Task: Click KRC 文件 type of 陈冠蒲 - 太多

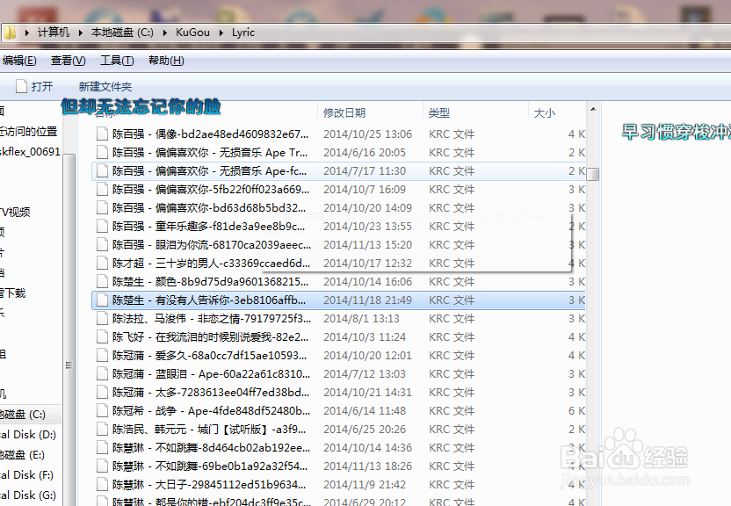Action: 452,393
